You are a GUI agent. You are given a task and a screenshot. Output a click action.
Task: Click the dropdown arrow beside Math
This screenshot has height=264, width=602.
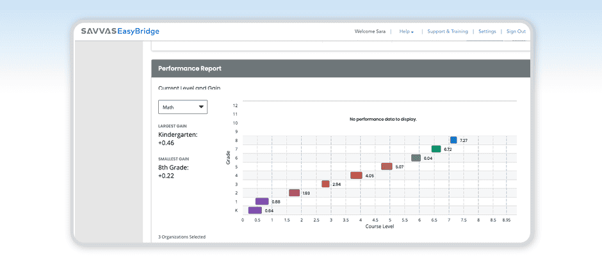point(201,107)
